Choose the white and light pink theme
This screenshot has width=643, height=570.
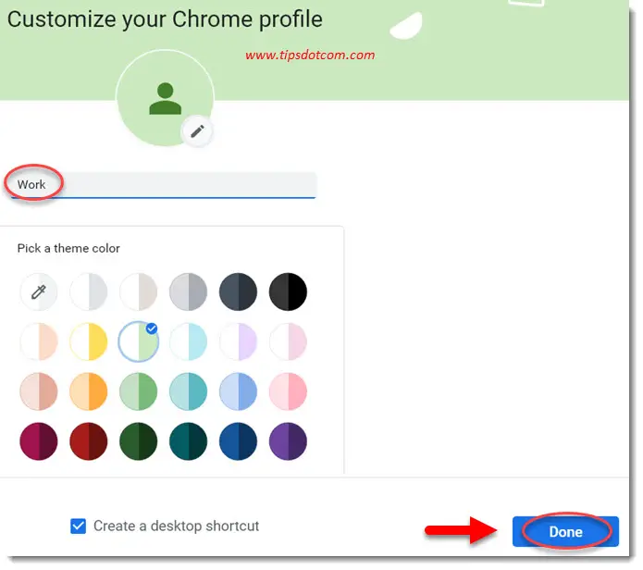coord(288,341)
